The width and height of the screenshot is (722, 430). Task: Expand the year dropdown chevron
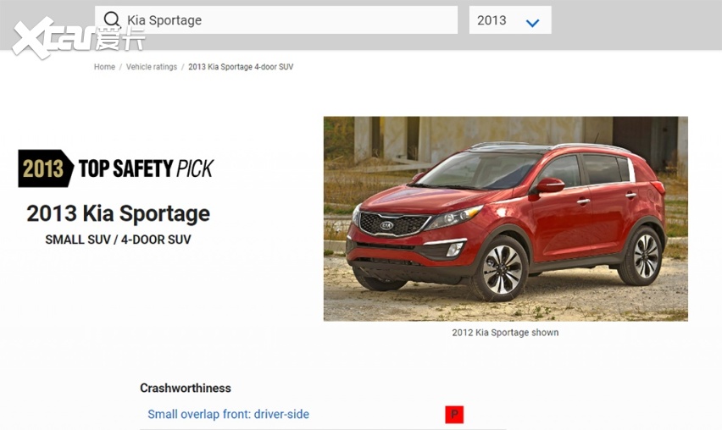pos(532,23)
